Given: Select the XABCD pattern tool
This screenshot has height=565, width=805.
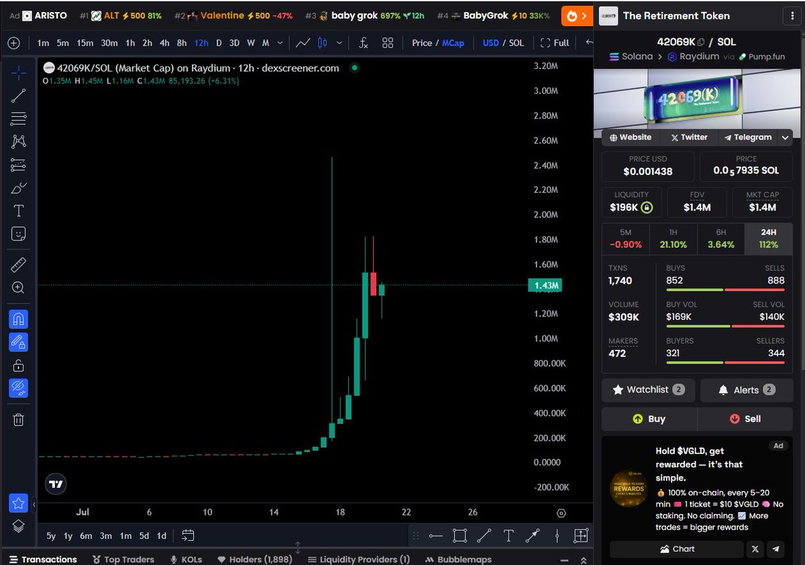Looking at the screenshot, I should tap(19, 142).
